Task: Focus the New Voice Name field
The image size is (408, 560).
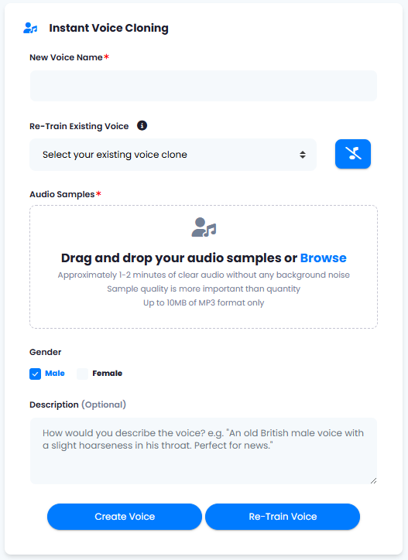Action: [x=204, y=86]
